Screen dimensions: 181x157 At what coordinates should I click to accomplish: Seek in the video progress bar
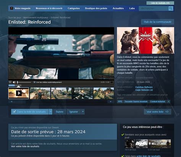(61, 85)
